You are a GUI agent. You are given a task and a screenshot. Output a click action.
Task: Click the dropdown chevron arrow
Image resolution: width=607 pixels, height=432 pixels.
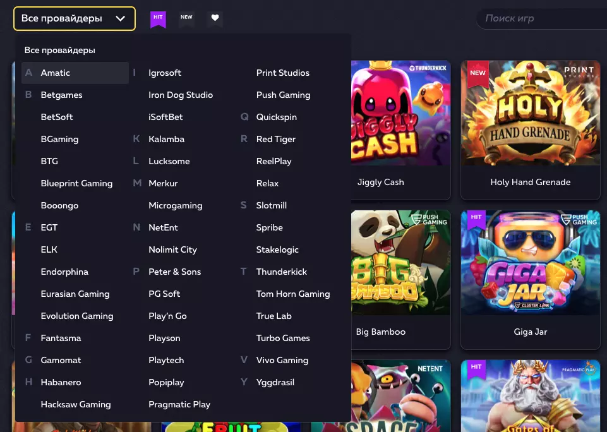click(121, 19)
